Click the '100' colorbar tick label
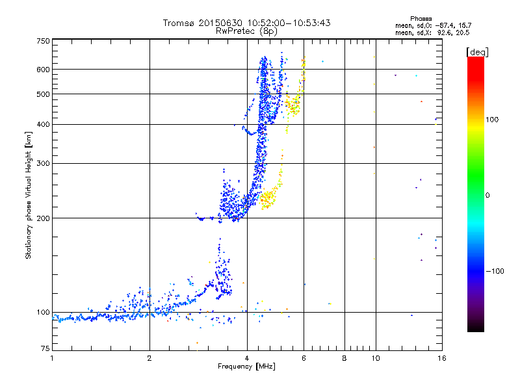Image resolution: width=520 pixels, height=390 pixels. [x=492, y=120]
